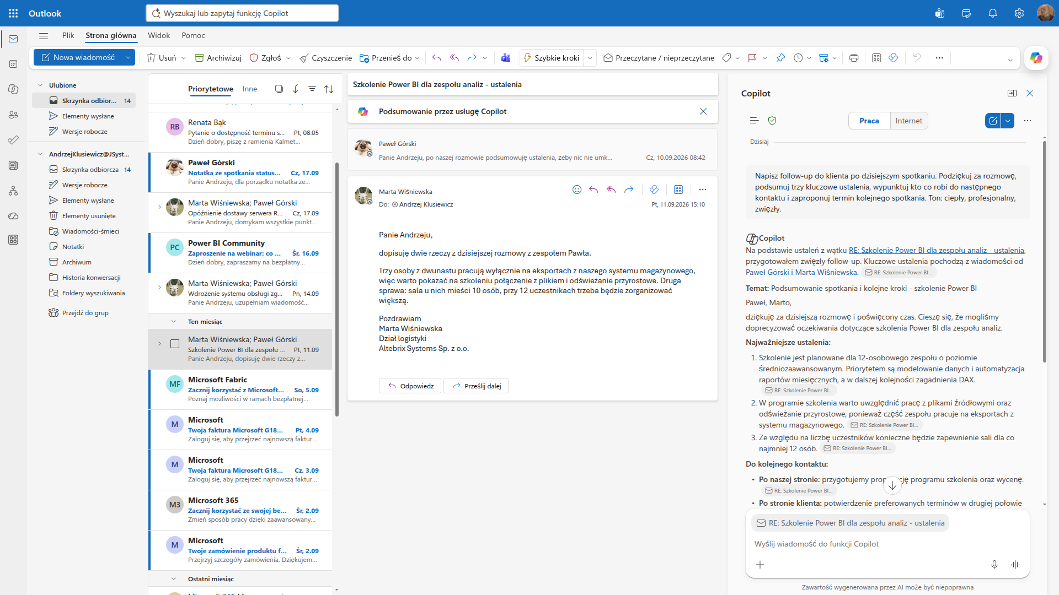Jump to latest with scroll-down arrow button
Screen dimensions: 1059x595
coord(892,485)
